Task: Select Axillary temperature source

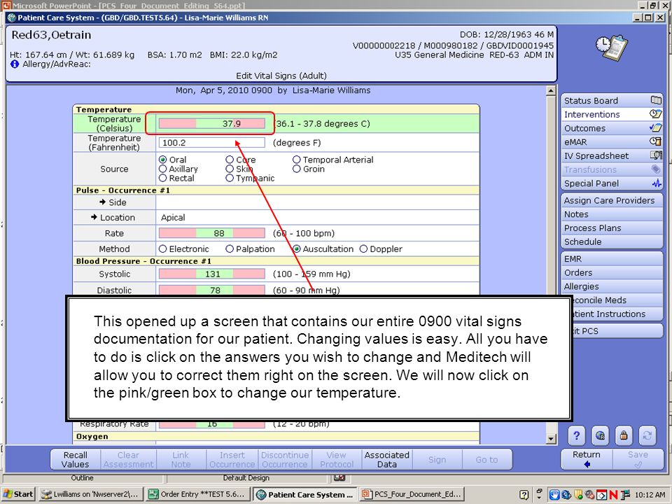Action: [x=163, y=169]
